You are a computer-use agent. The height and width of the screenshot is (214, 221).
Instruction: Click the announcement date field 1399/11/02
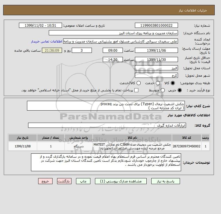pos(40,25)
